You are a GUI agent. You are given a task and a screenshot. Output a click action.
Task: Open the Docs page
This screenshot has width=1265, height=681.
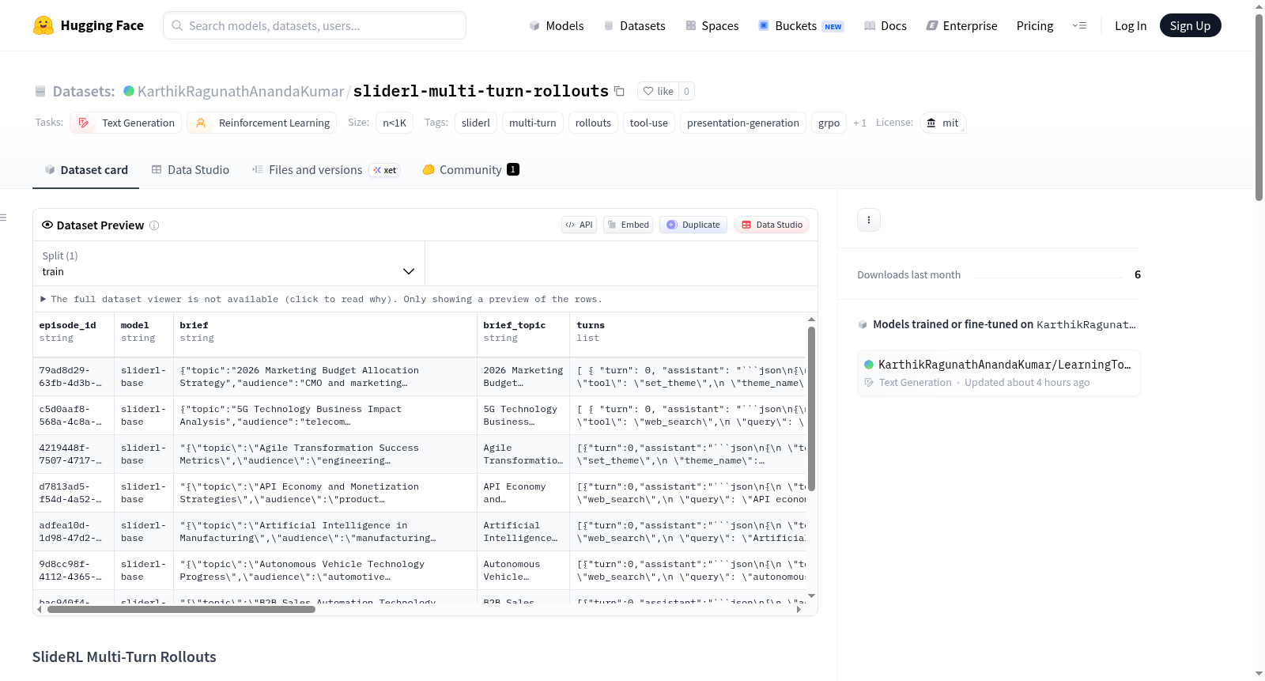click(885, 25)
